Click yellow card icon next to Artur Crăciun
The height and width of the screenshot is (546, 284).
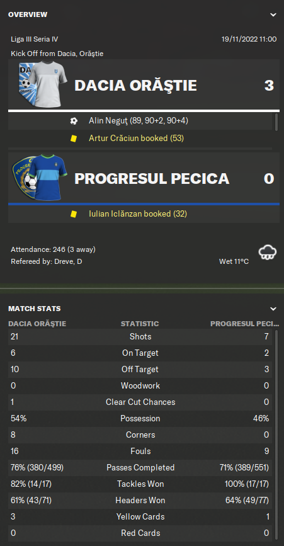[x=74, y=139]
